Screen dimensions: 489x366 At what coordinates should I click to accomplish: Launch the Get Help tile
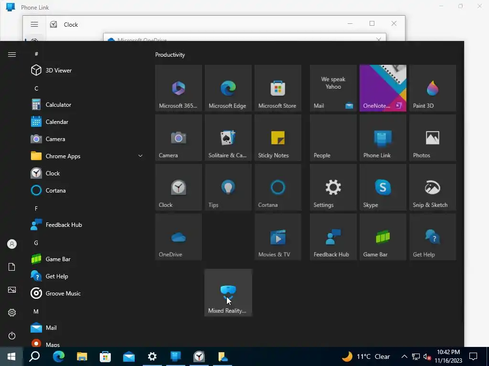click(x=433, y=237)
